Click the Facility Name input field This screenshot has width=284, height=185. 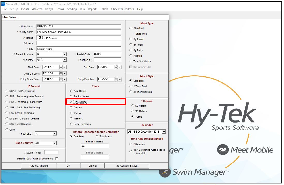(79, 32)
